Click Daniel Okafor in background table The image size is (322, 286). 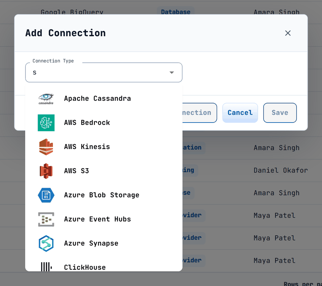281,170
